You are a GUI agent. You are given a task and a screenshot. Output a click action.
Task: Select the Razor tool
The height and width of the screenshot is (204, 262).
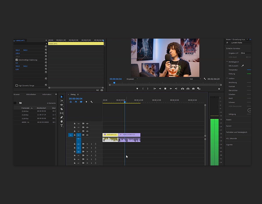(x=61, y=109)
